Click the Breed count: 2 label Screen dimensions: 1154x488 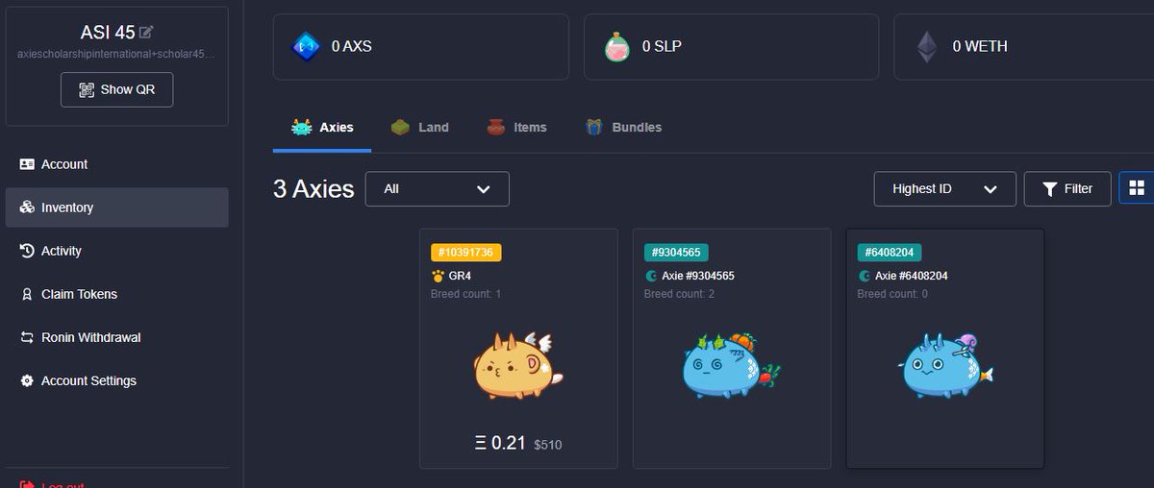[x=679, y=294]
